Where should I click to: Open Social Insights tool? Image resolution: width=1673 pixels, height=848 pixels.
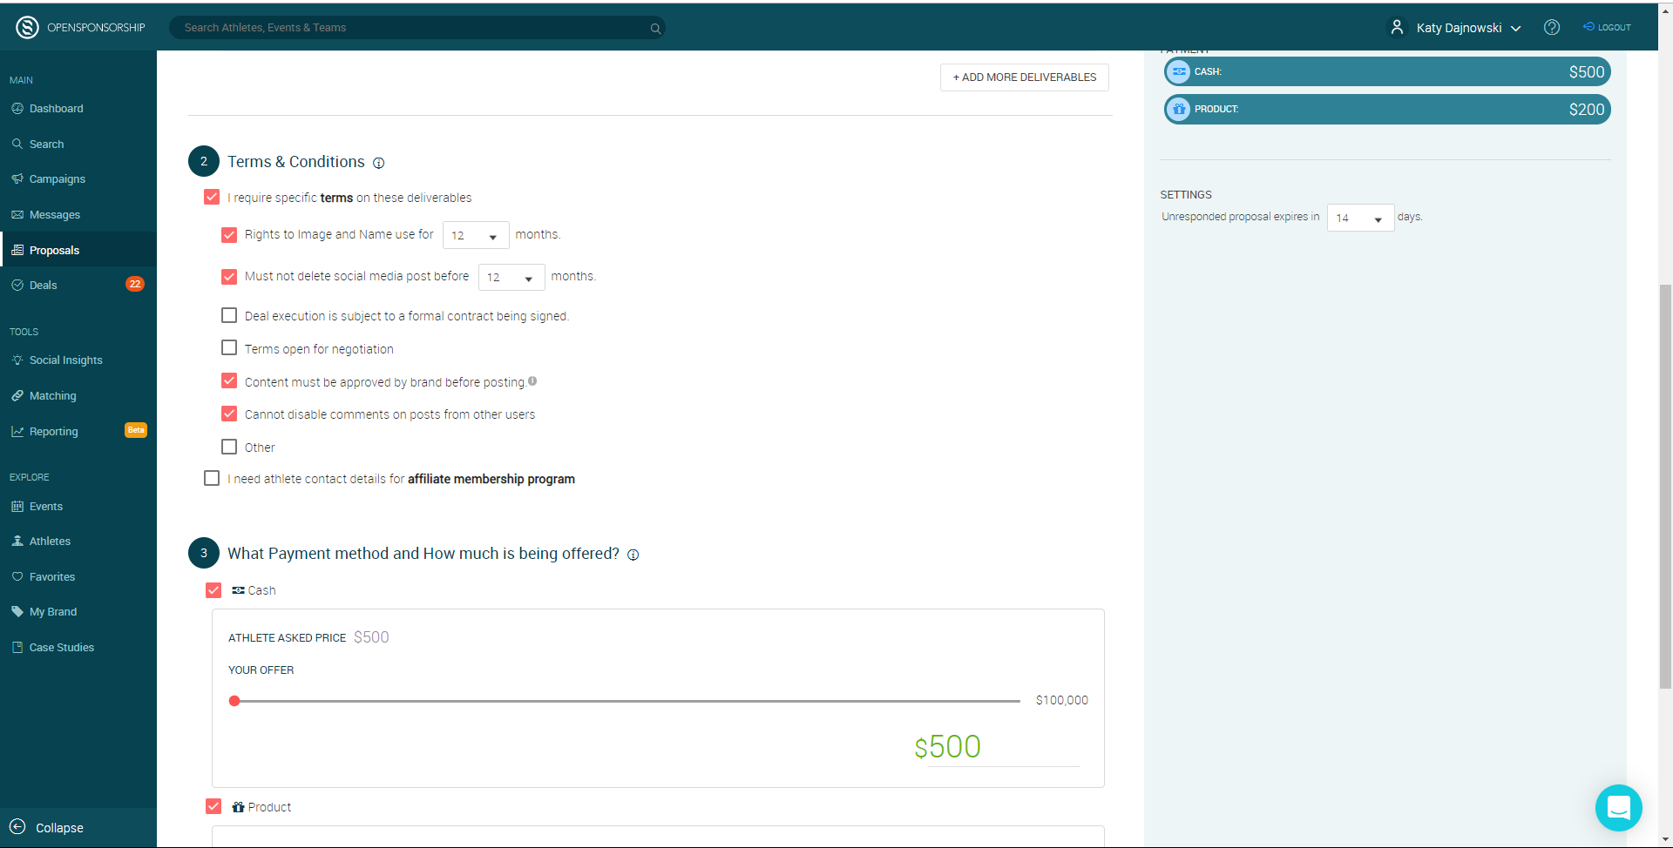(x=78, y=360)
